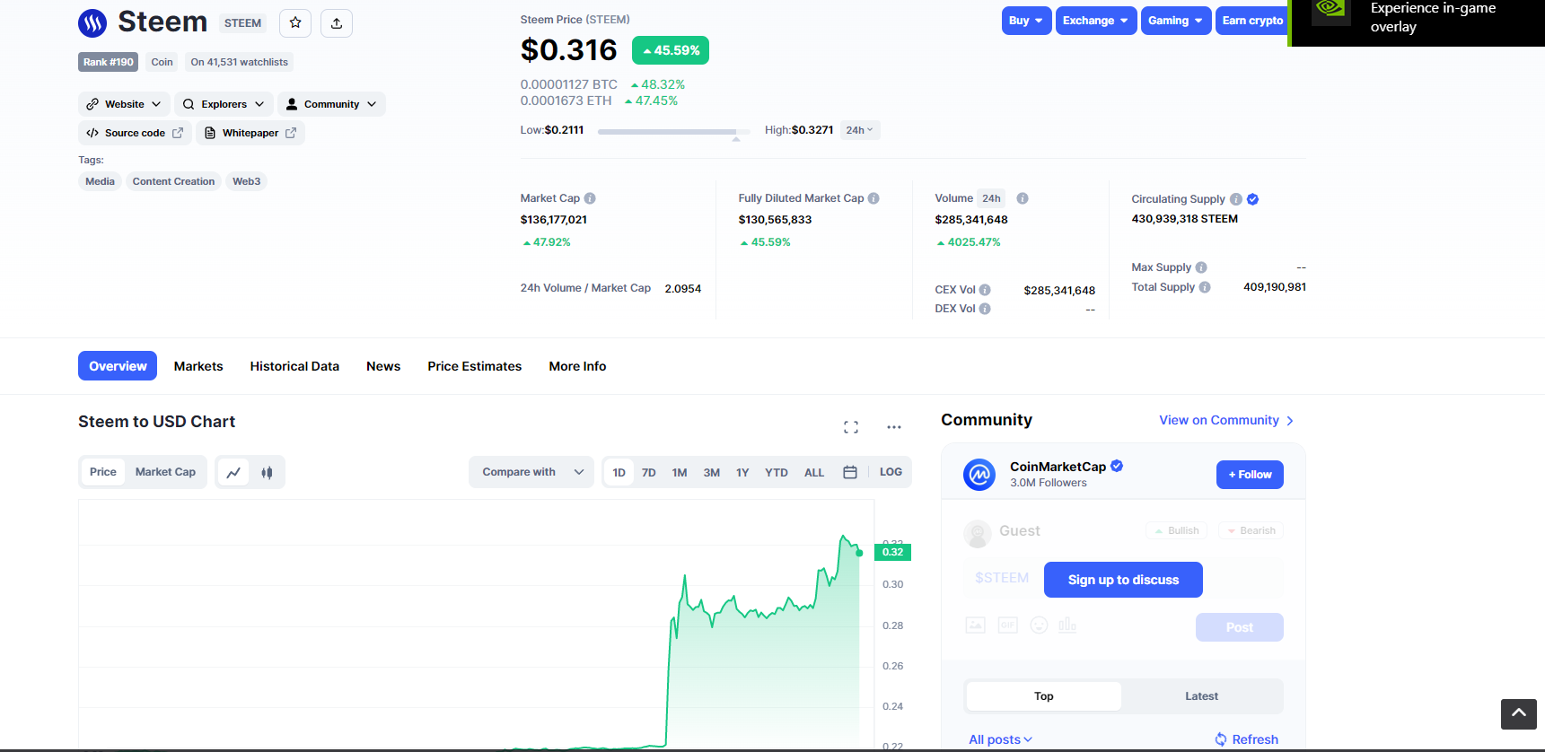This screenshot has width=1545, height=752.
Task: Switch to the Markets tab
Action: coord(198,366)
